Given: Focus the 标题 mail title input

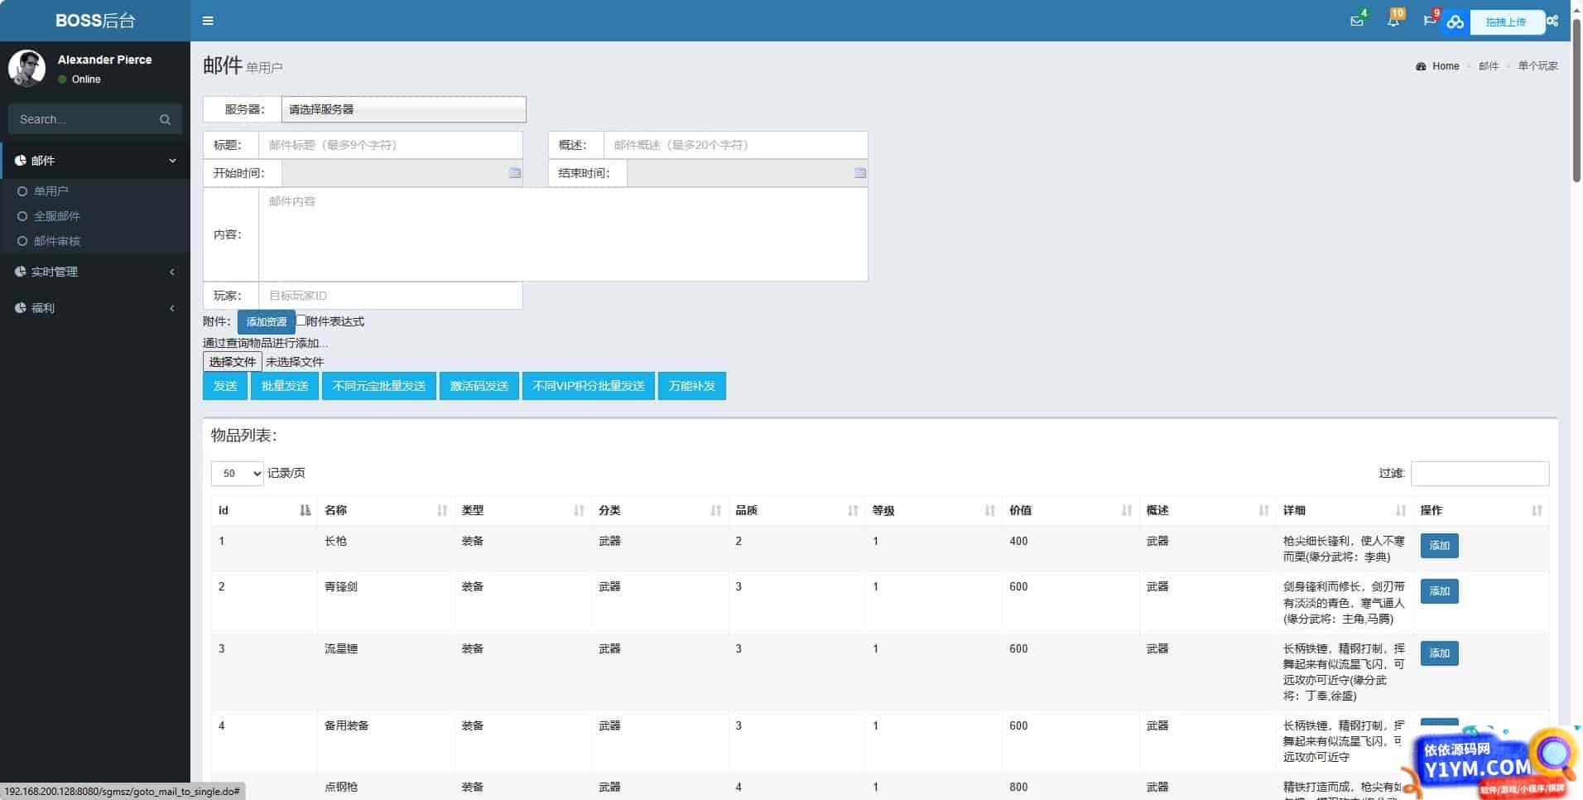Looking at the screenshot, I should pos(391,145).
